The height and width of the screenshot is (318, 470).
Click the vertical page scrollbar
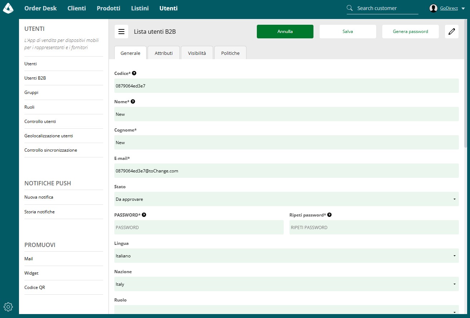click(x=466, y=84)
